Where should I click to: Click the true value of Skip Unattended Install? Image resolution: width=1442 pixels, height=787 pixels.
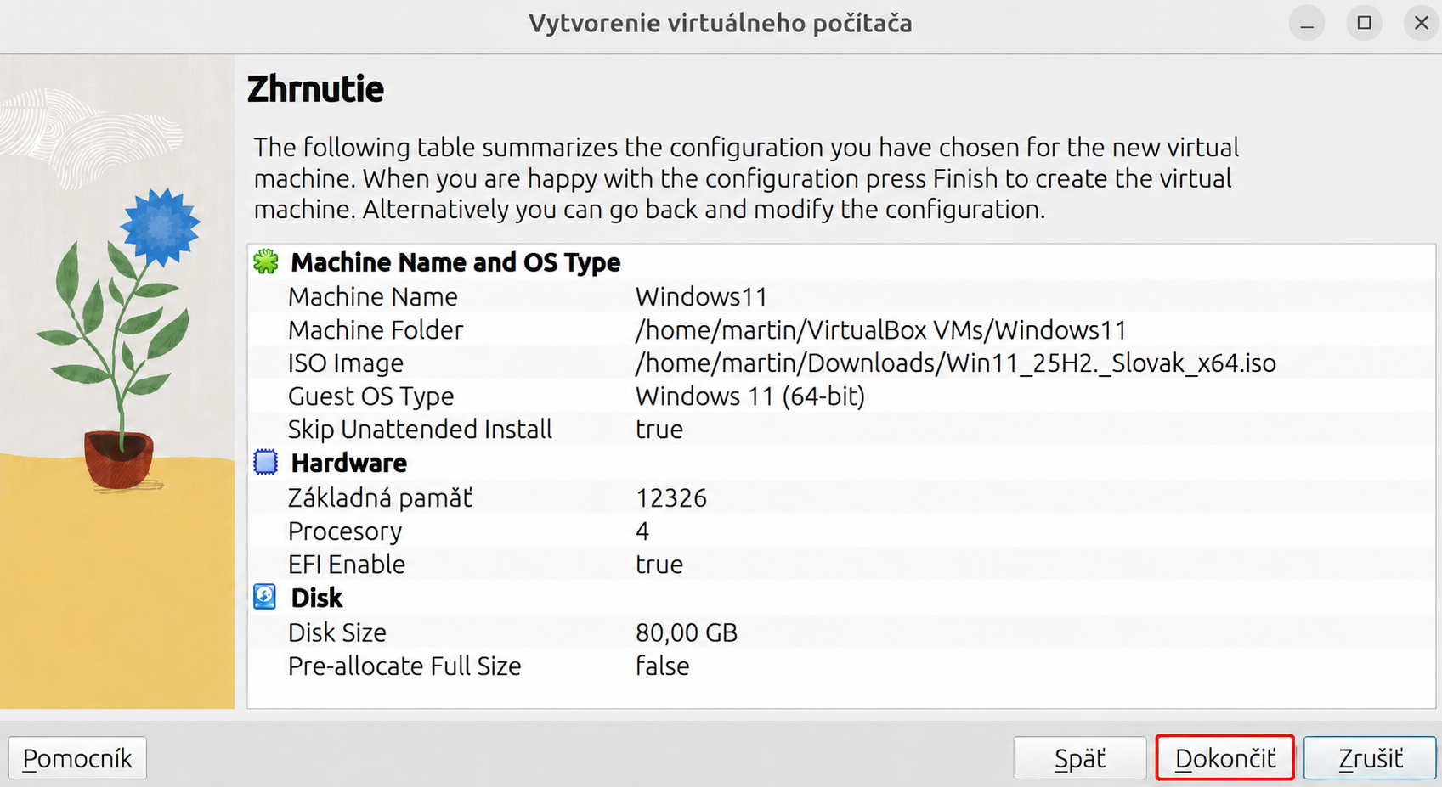pyautogui.click(x=659, y=430)
